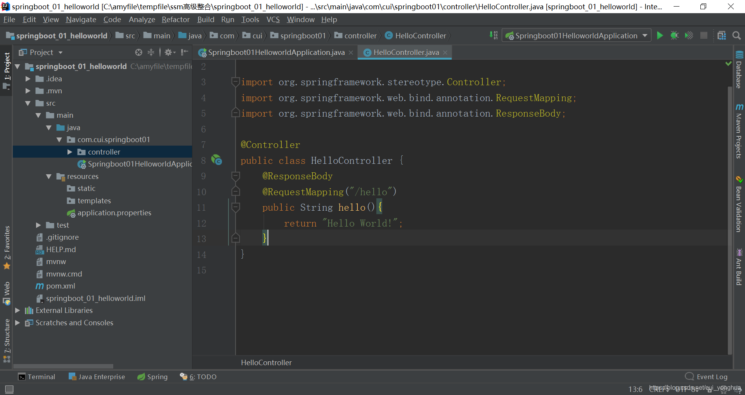The image size is (745, 395).
Task: Click Run with Coverage icon
Action: [x=689, y=36]
